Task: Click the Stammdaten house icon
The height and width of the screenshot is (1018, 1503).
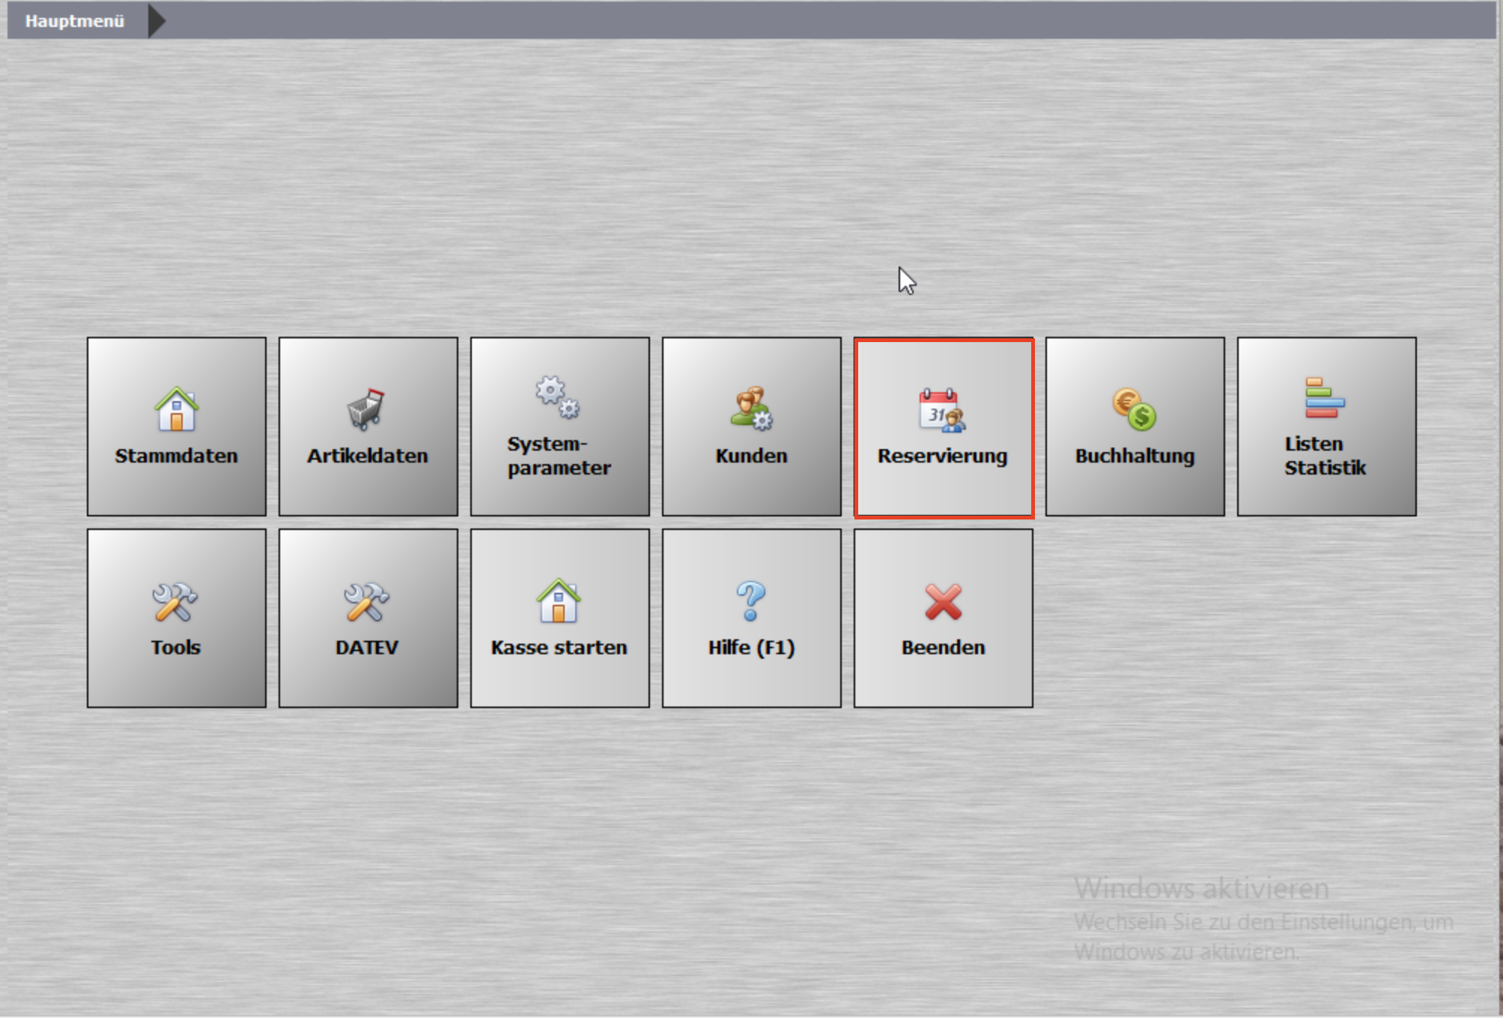Action: [x=176, y=409]
